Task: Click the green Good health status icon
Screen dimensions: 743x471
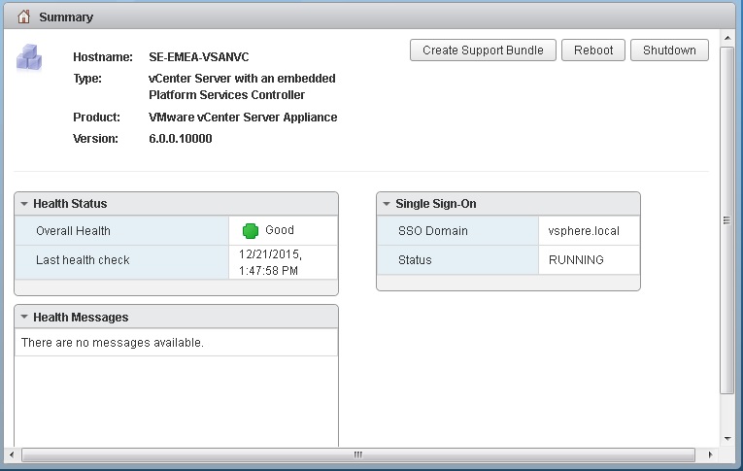Action: [251, 231]
